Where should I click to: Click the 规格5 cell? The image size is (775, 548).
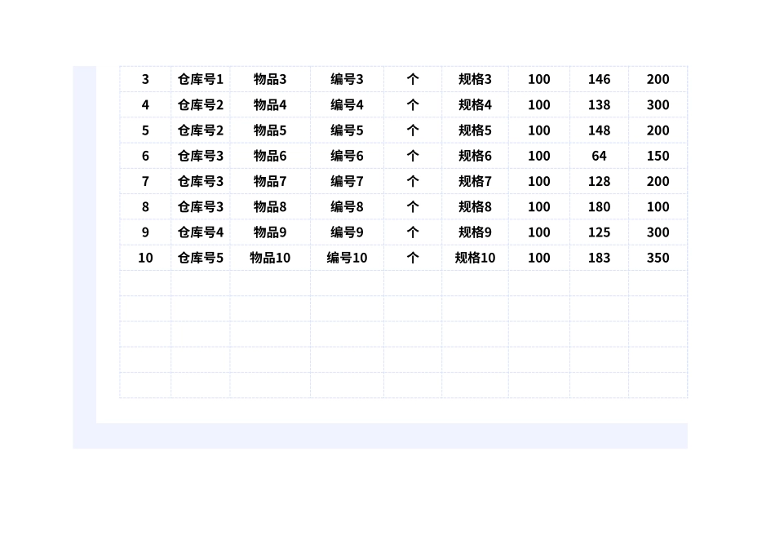click(x=475, y=130)
